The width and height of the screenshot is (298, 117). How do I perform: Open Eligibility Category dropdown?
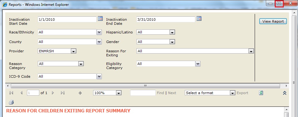[x=198, y=64]
